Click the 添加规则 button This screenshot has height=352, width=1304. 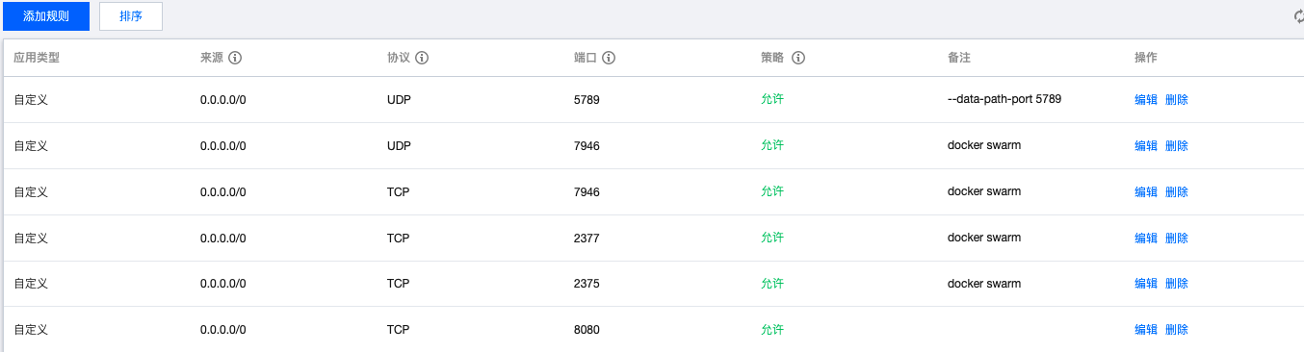46,15
